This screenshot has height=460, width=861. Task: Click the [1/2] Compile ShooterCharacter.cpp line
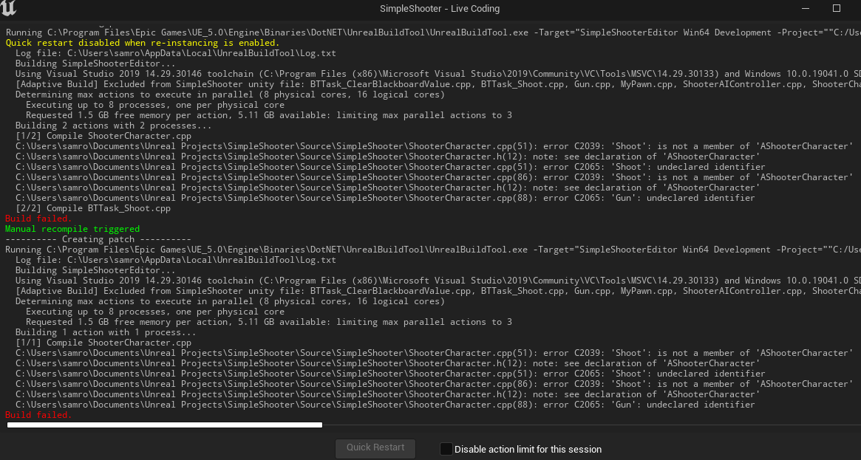pyautogui.click(x=103, y=136)
